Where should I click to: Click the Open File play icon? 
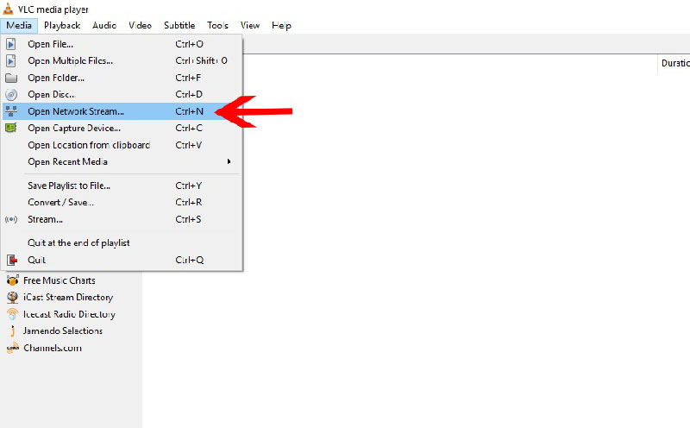coord(11,44)
